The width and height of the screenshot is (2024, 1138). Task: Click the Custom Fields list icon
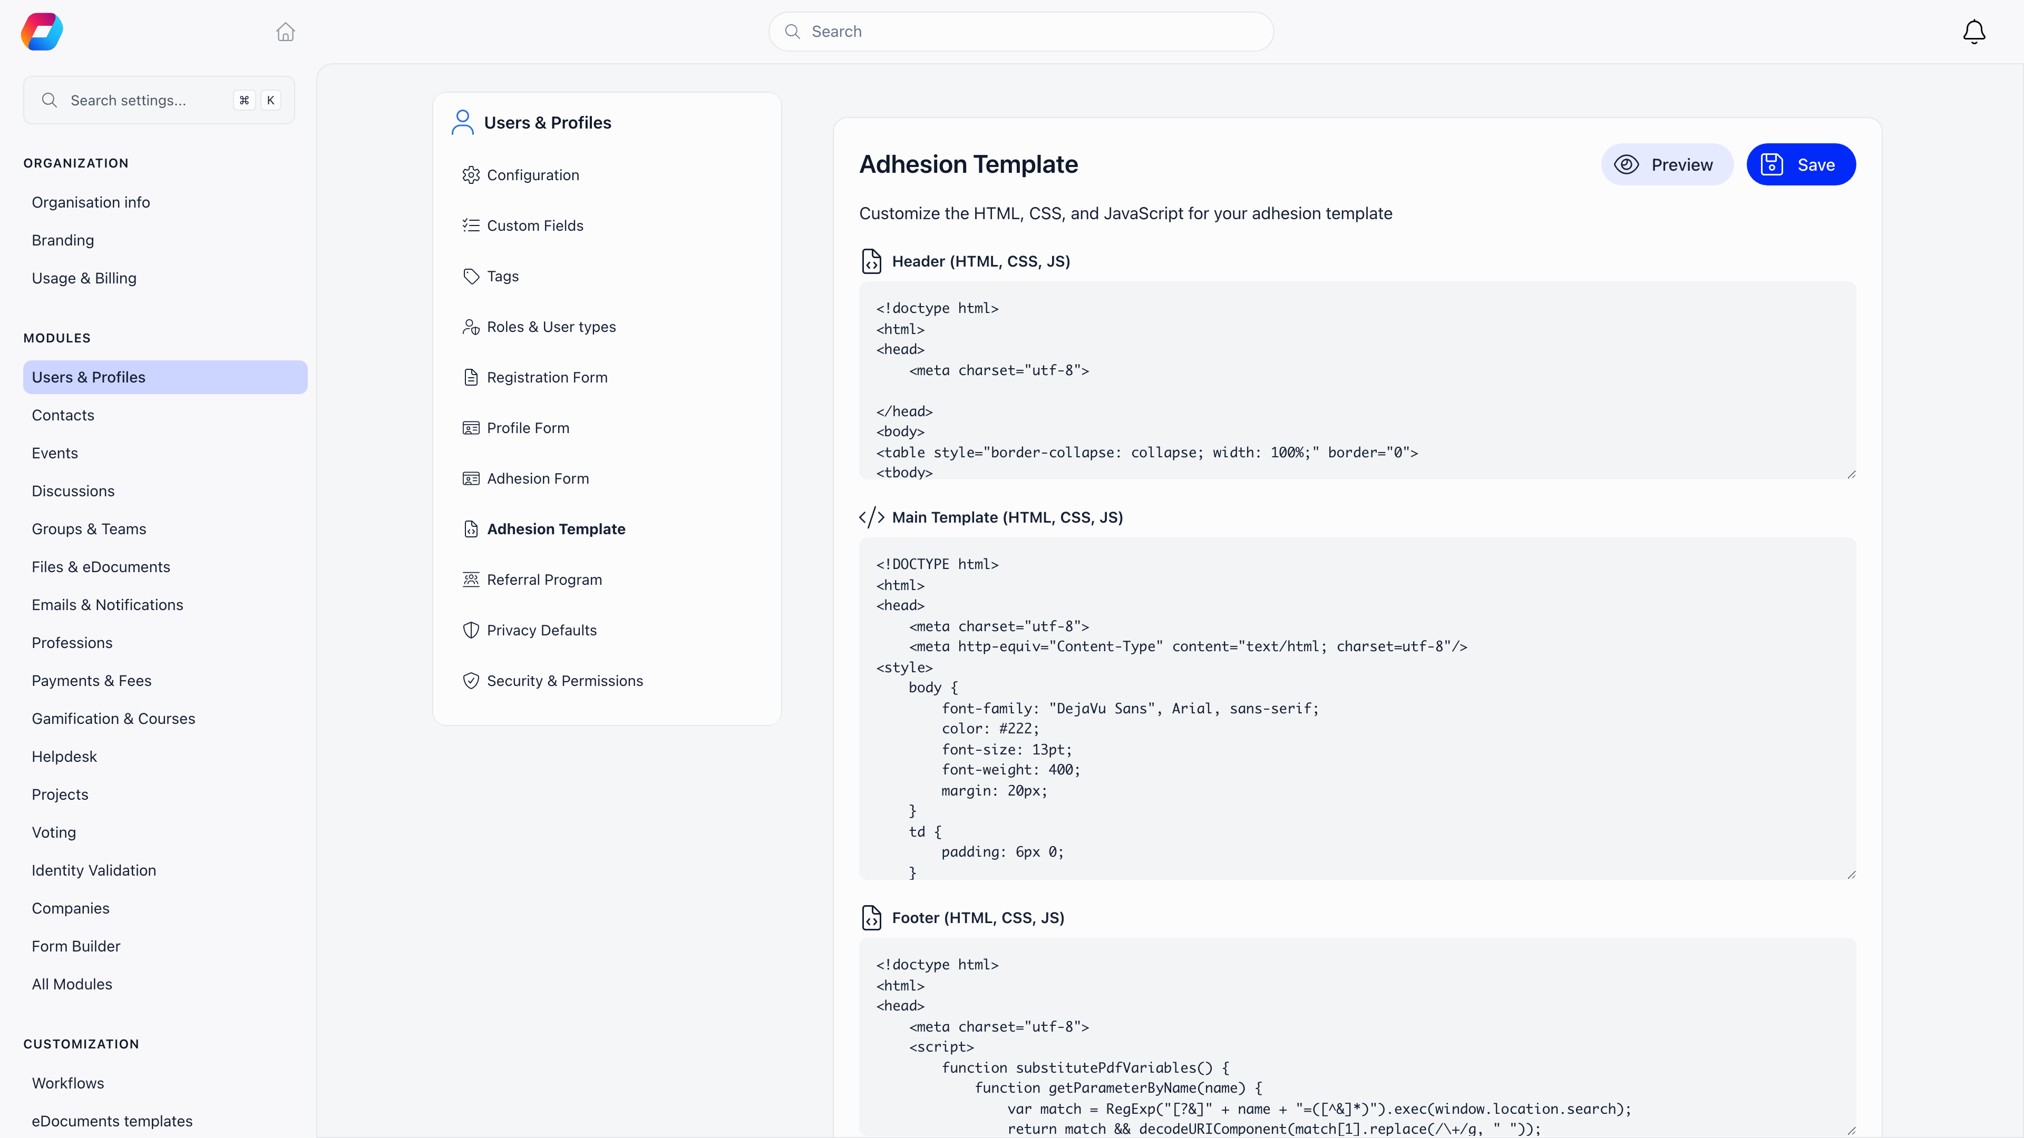point(471,225)
